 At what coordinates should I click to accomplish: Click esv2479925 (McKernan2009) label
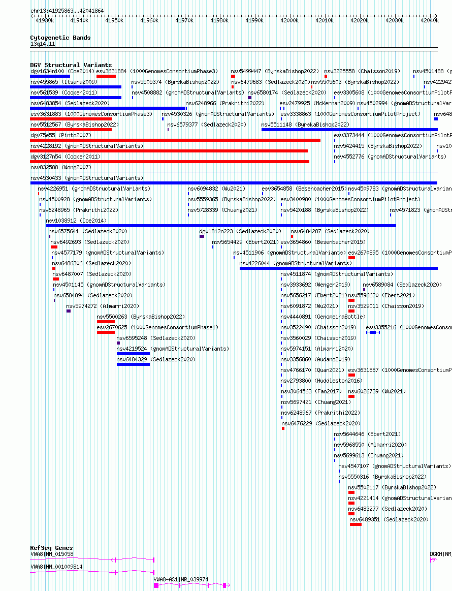pyautogui.click(x=317, y=103)
